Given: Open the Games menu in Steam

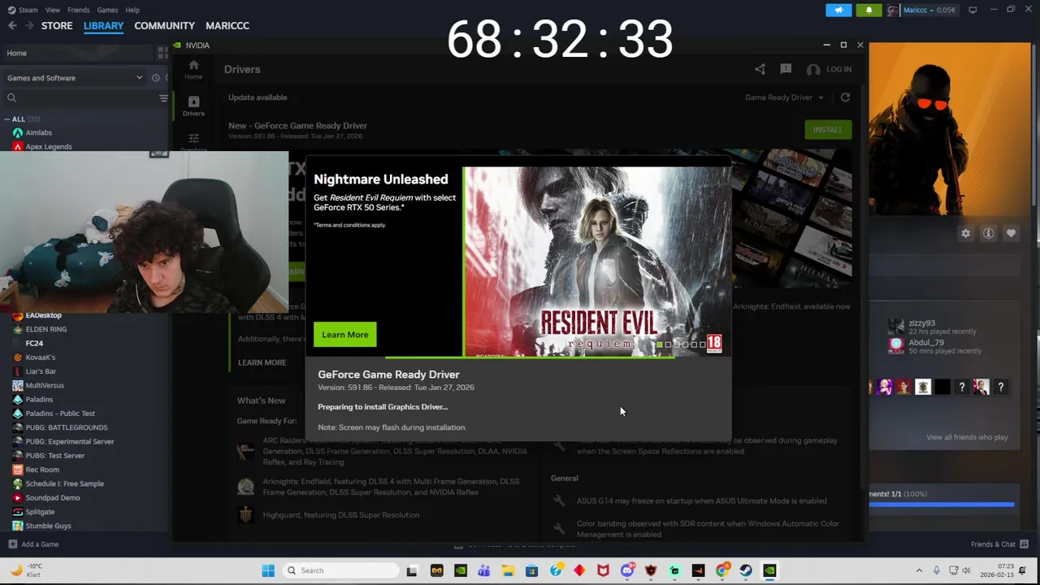Looking at the screenshot, I should (107, 10).
